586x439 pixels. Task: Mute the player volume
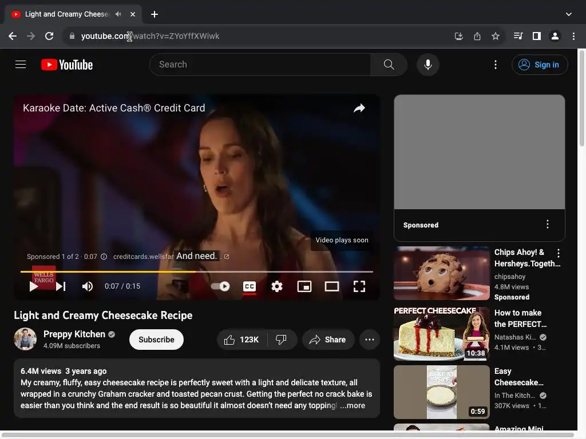click(88, 286)
